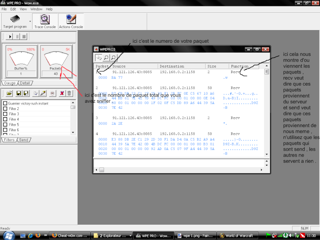
Task: Open the Edit menu
Action: click(x=13, y=9)
